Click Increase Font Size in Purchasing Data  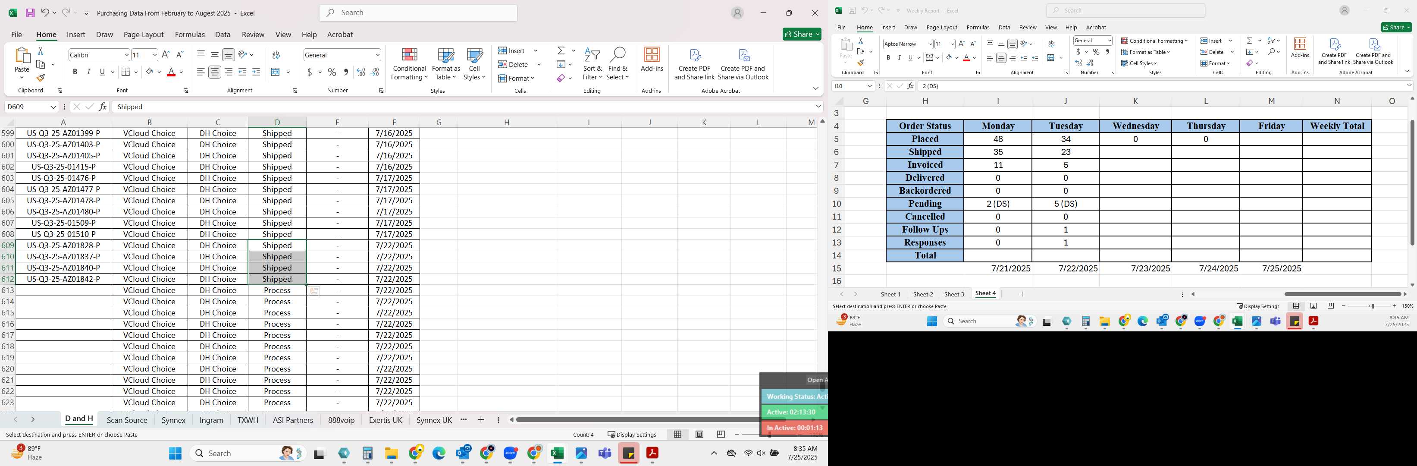pos(166,55)
